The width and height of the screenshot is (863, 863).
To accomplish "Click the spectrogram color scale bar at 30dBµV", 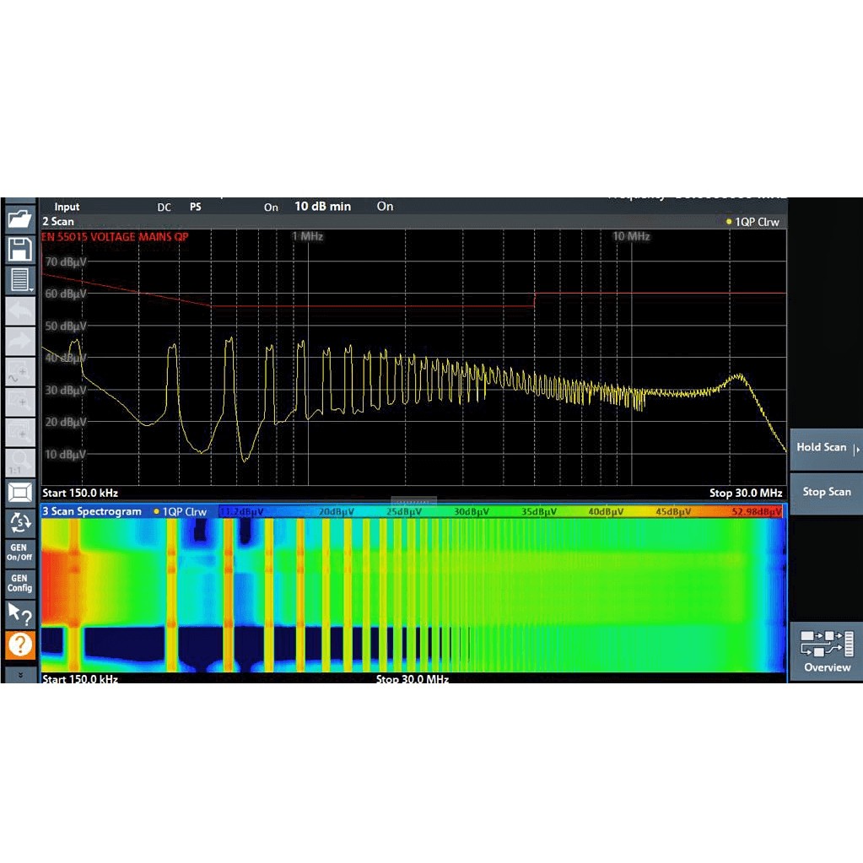I will point(471,512).
